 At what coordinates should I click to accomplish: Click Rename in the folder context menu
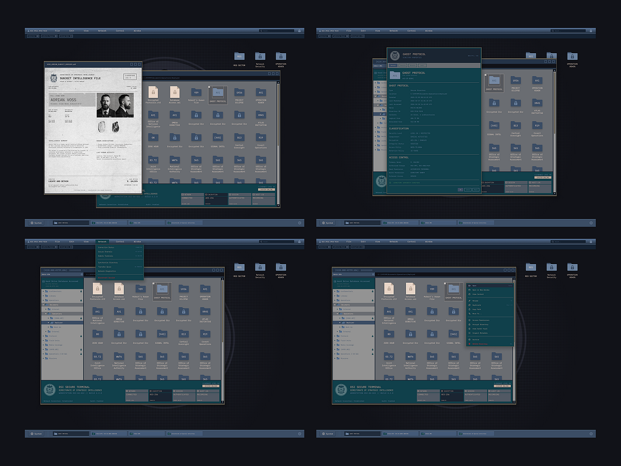(490, 301)
